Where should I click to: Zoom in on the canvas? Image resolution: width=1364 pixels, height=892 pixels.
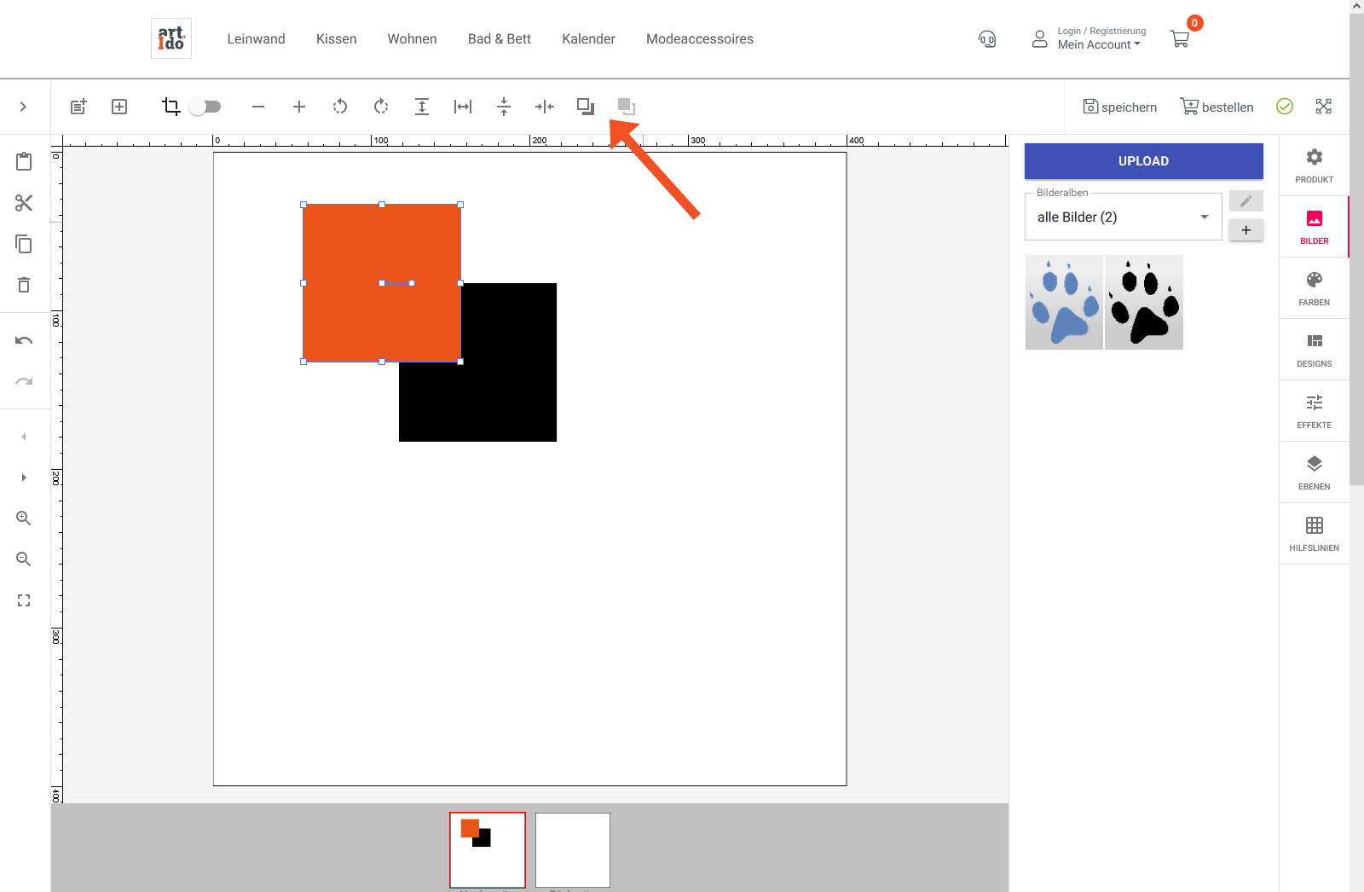[x=24, y=518]
